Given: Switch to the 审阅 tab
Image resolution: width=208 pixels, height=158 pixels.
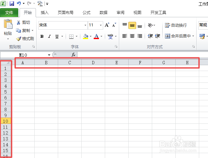Looking at the screenshot, I should click(x=120, y=13).
